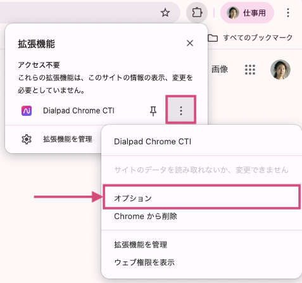This screenshot has height=283, width=302.
Task: Click 拡張機能を管理 in the extensions popup
Action: tap(68, 139)
